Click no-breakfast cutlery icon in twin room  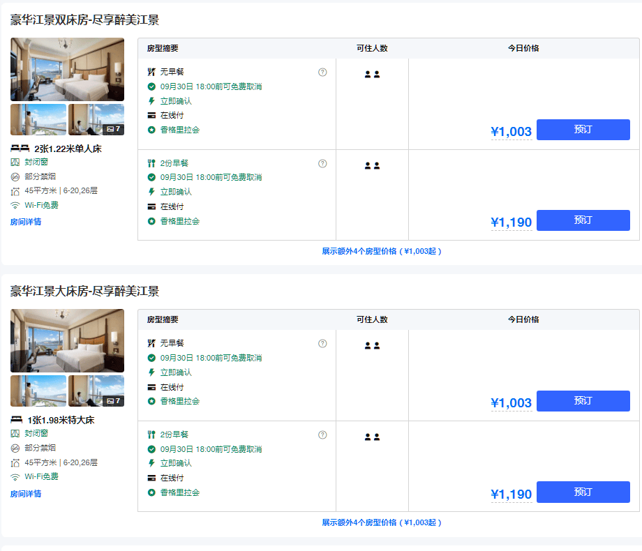151,72
